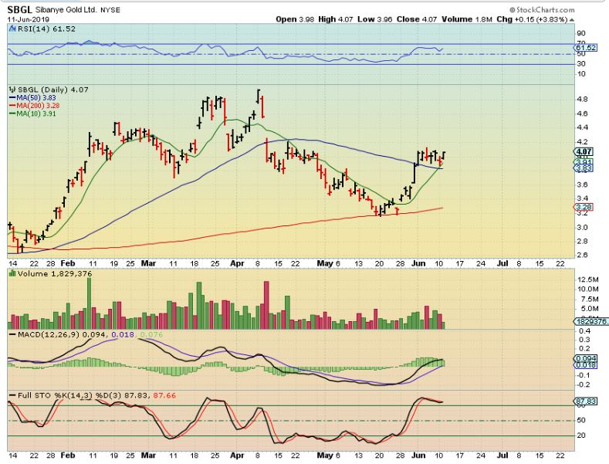This screenshot has height=464, width=609.
Task: Click the 12.5M volume scale label
Action: 588,279
